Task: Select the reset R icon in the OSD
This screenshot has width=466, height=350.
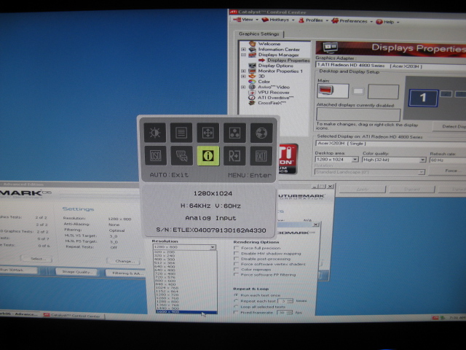Action: [234, 155]
